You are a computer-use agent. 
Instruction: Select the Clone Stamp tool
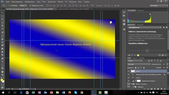coord(2,39)
